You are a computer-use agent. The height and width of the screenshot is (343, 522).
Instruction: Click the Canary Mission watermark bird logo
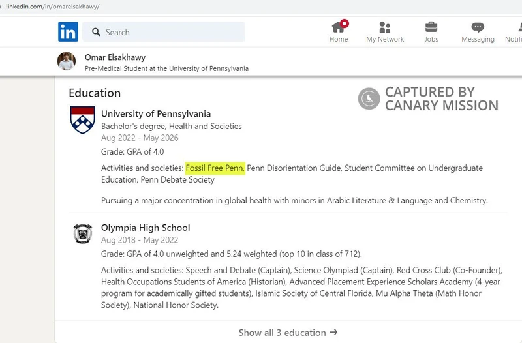click(x=369, y=98)
